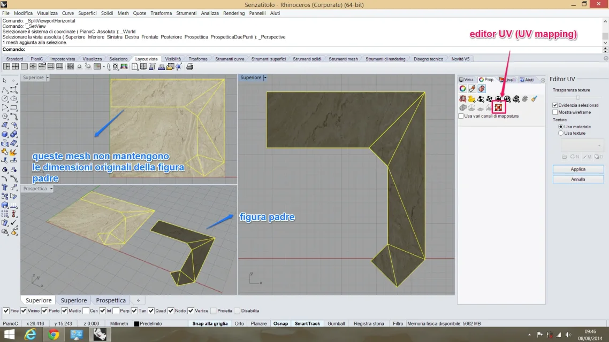The height and width of the screenshot is (342, 609).
Task: Open the object color wheel properties icon
Action: click(462, 89)
